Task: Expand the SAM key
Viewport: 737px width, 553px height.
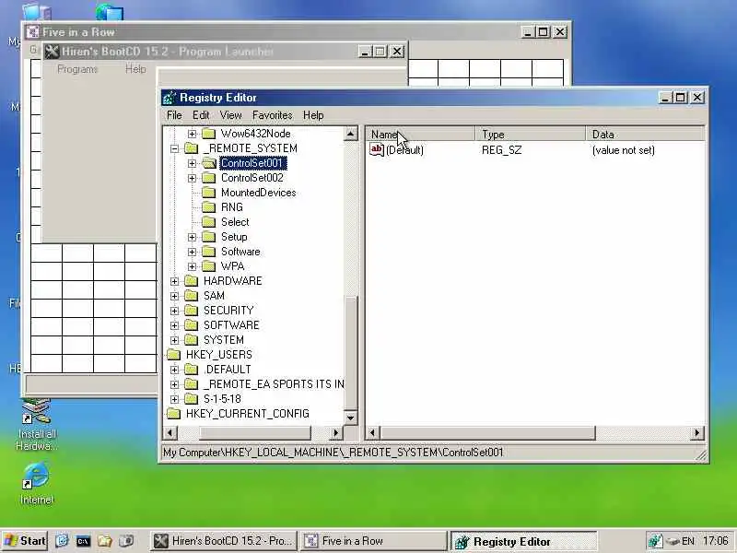Action: (x=174, y=296)
